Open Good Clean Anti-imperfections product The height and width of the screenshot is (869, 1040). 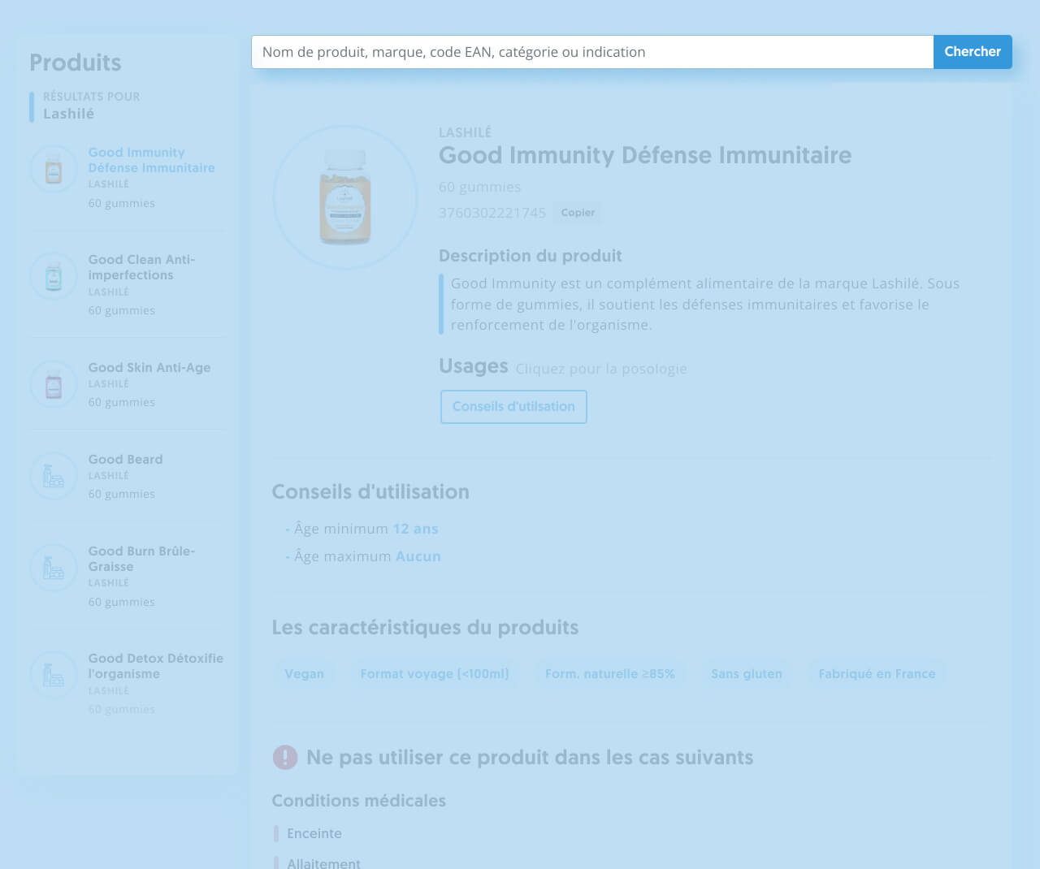141,267
